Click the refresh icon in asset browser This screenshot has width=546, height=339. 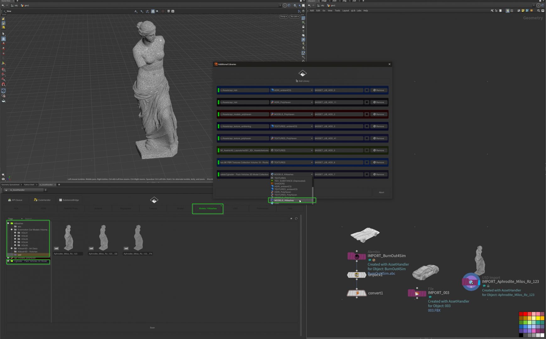point(296,218)
